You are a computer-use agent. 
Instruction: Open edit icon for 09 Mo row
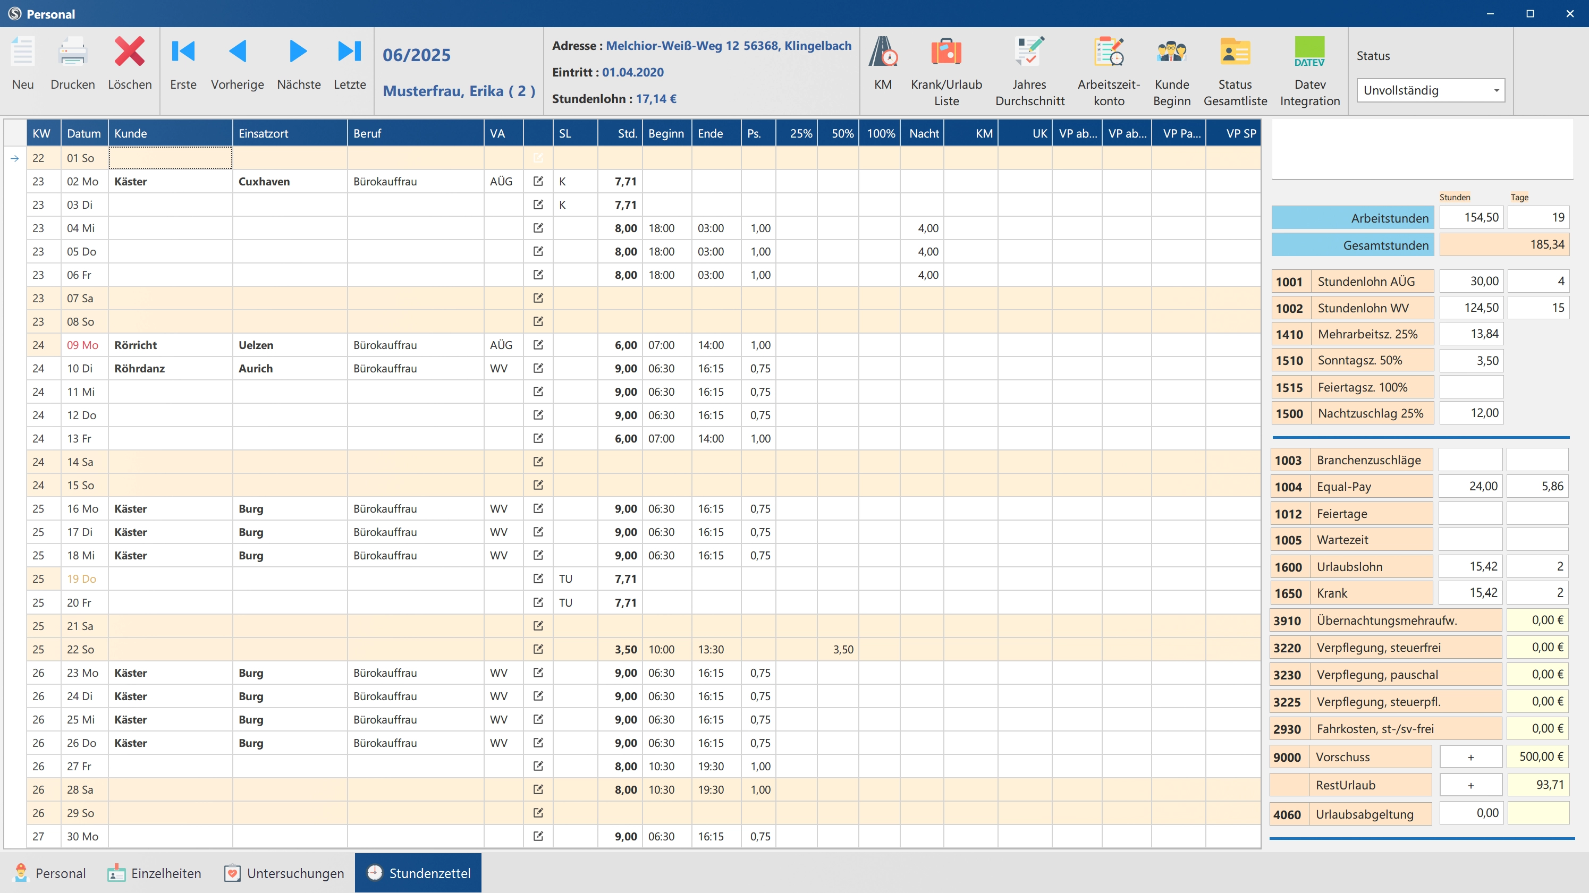[538, 345]
